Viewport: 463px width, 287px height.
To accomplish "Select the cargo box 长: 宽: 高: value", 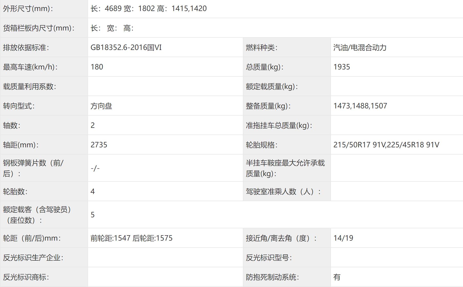I will tap(112, 28).
